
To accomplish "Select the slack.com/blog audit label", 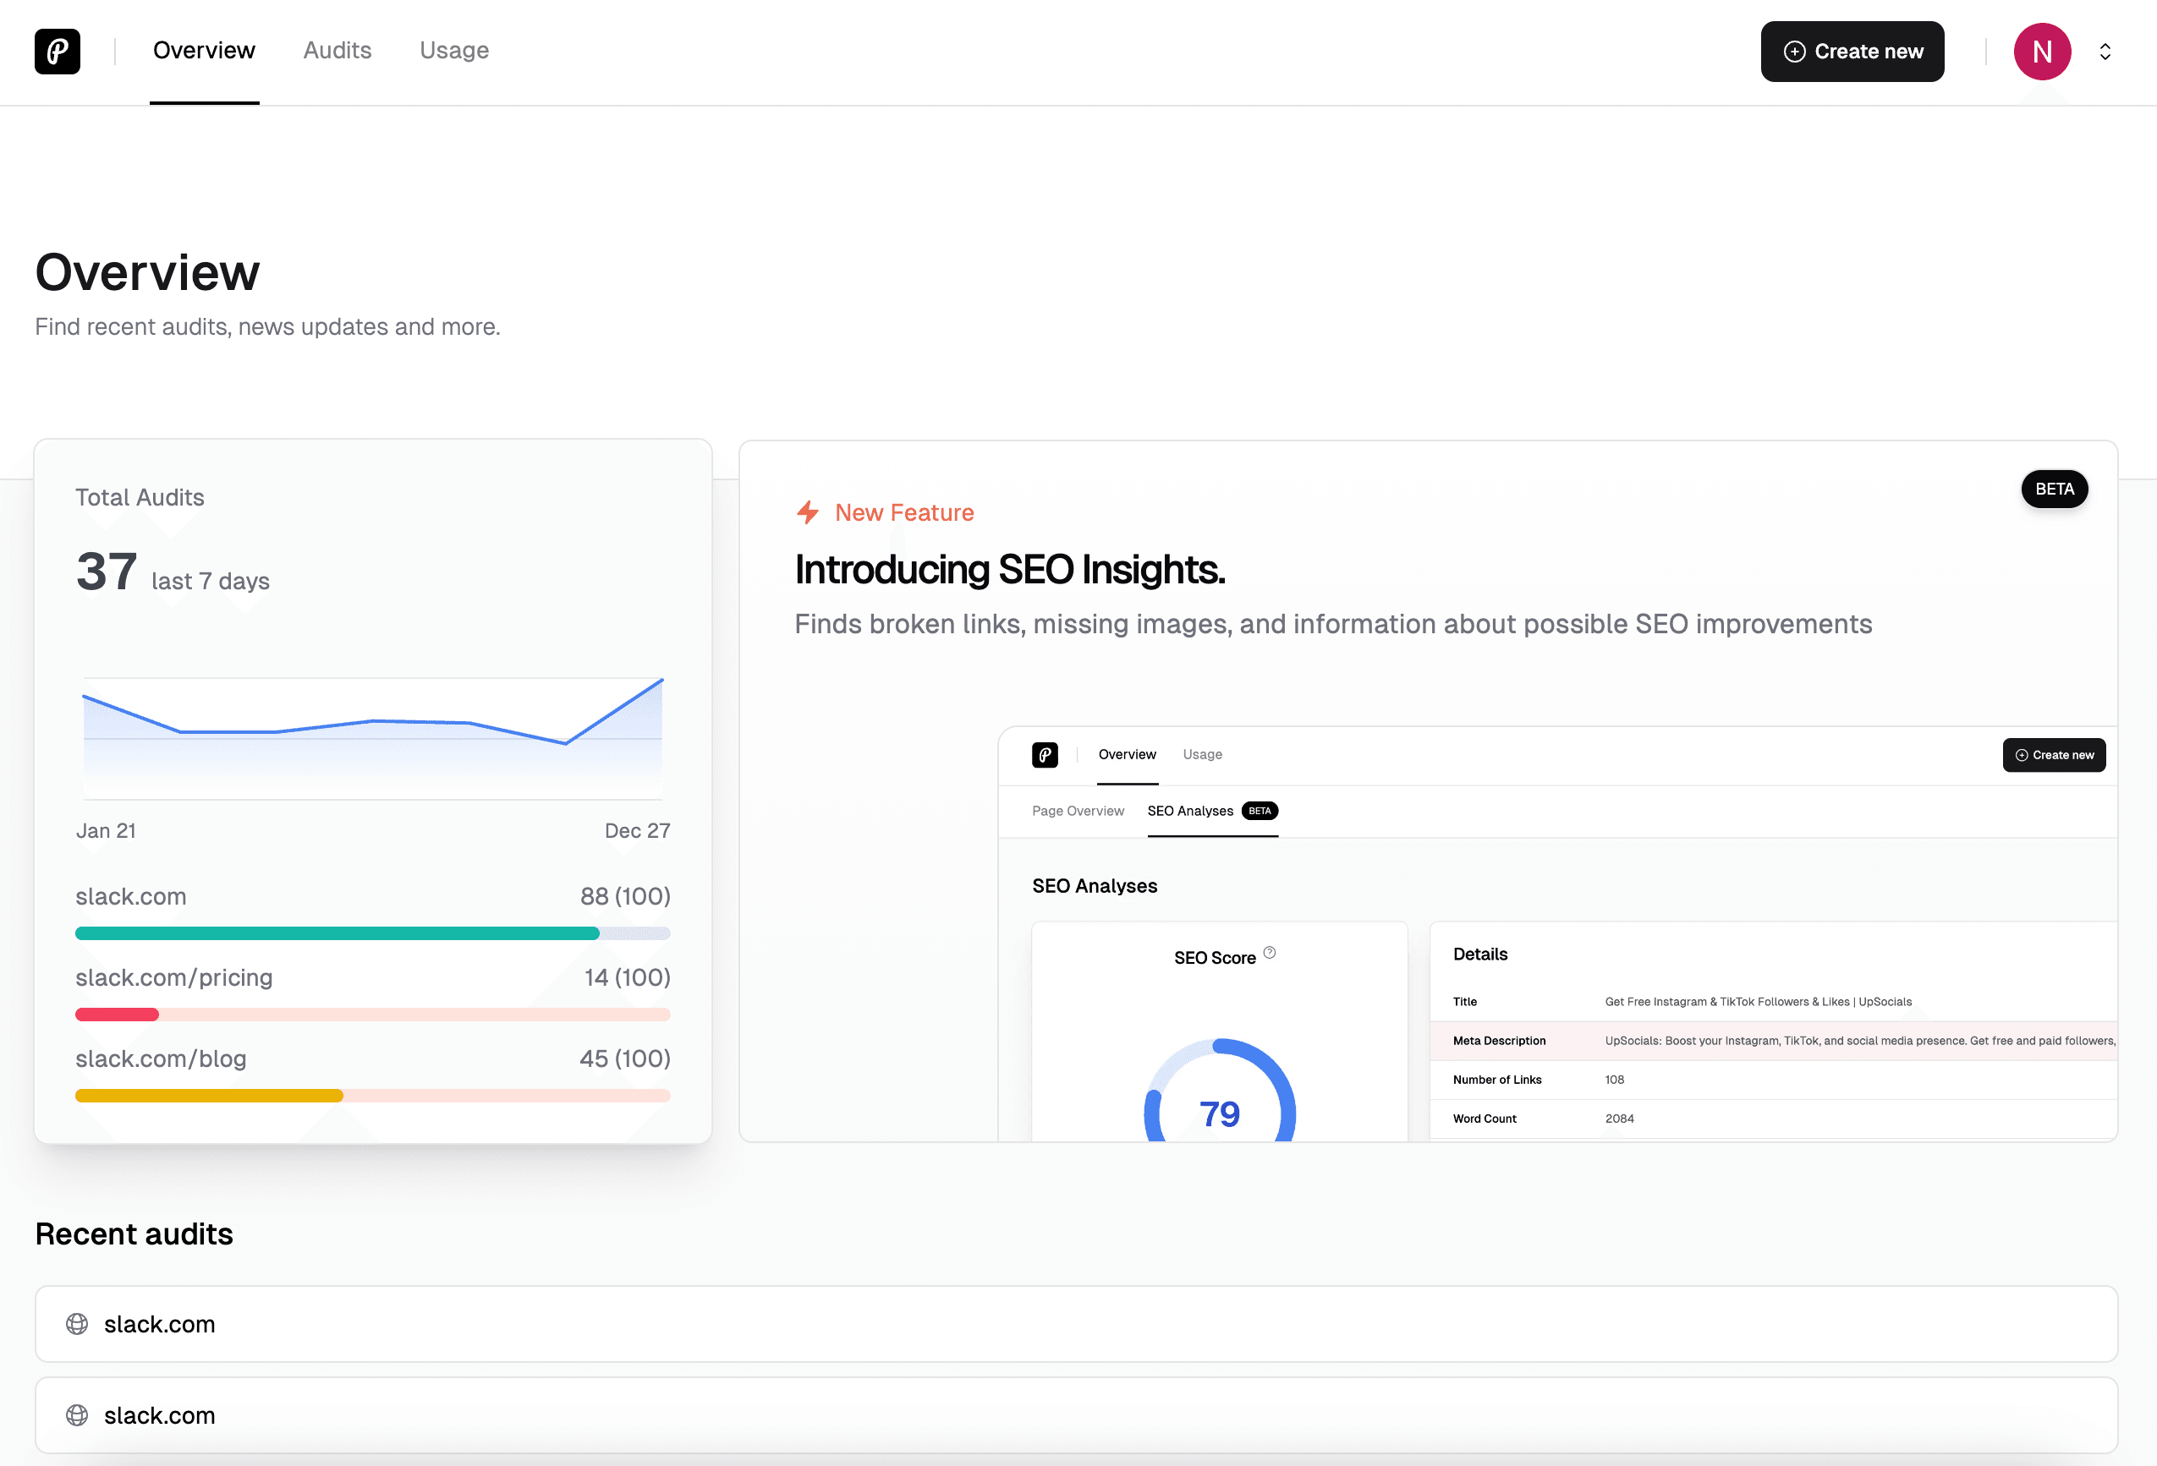I will pos(161,1058).
